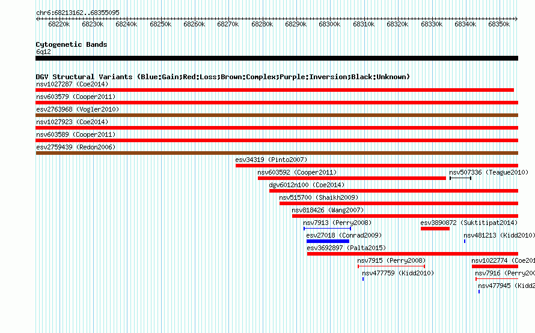
Task: Click the 68280k ruler position label
Action: point(262,24)
